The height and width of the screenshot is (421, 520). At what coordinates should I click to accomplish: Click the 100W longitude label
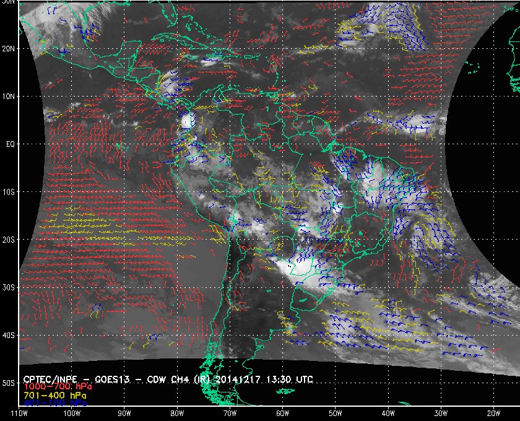72,414
